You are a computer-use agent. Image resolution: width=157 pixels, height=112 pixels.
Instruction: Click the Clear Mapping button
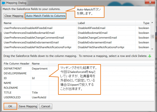point(14,16)
